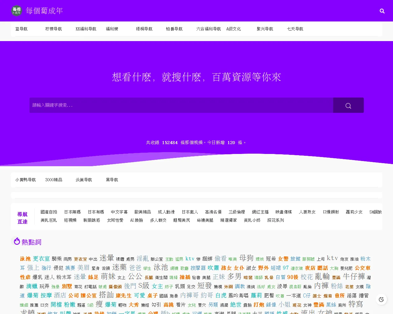Go to the 云巢导航 link

84,180
